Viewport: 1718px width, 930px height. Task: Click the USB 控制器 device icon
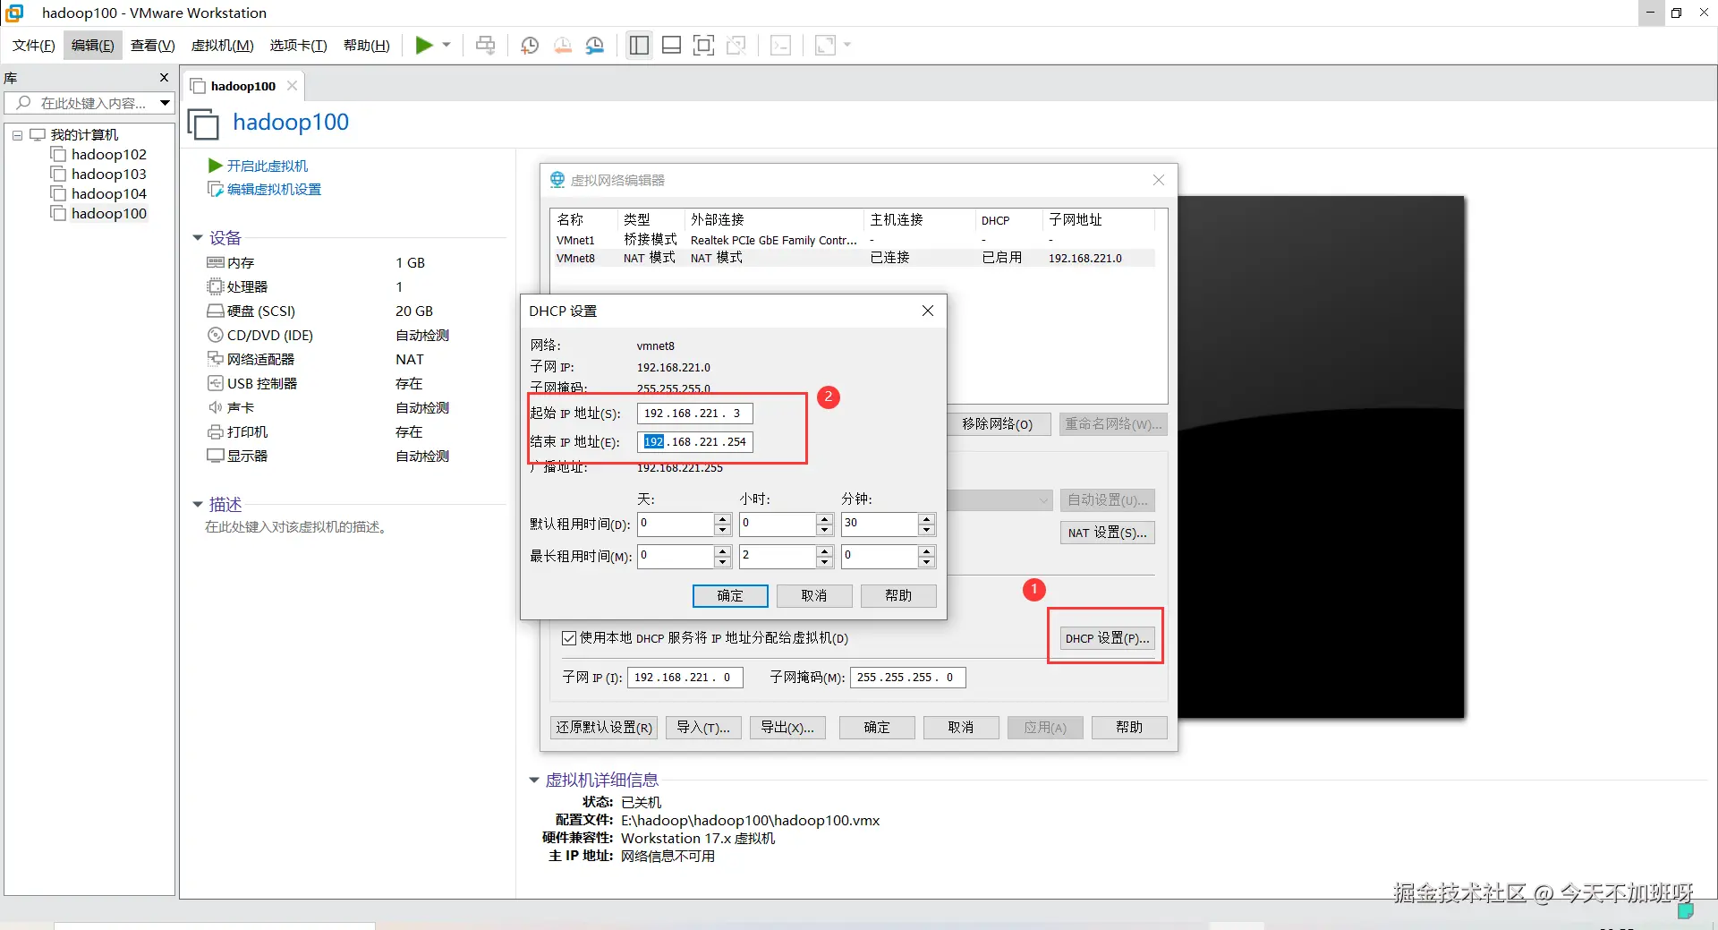216,383
